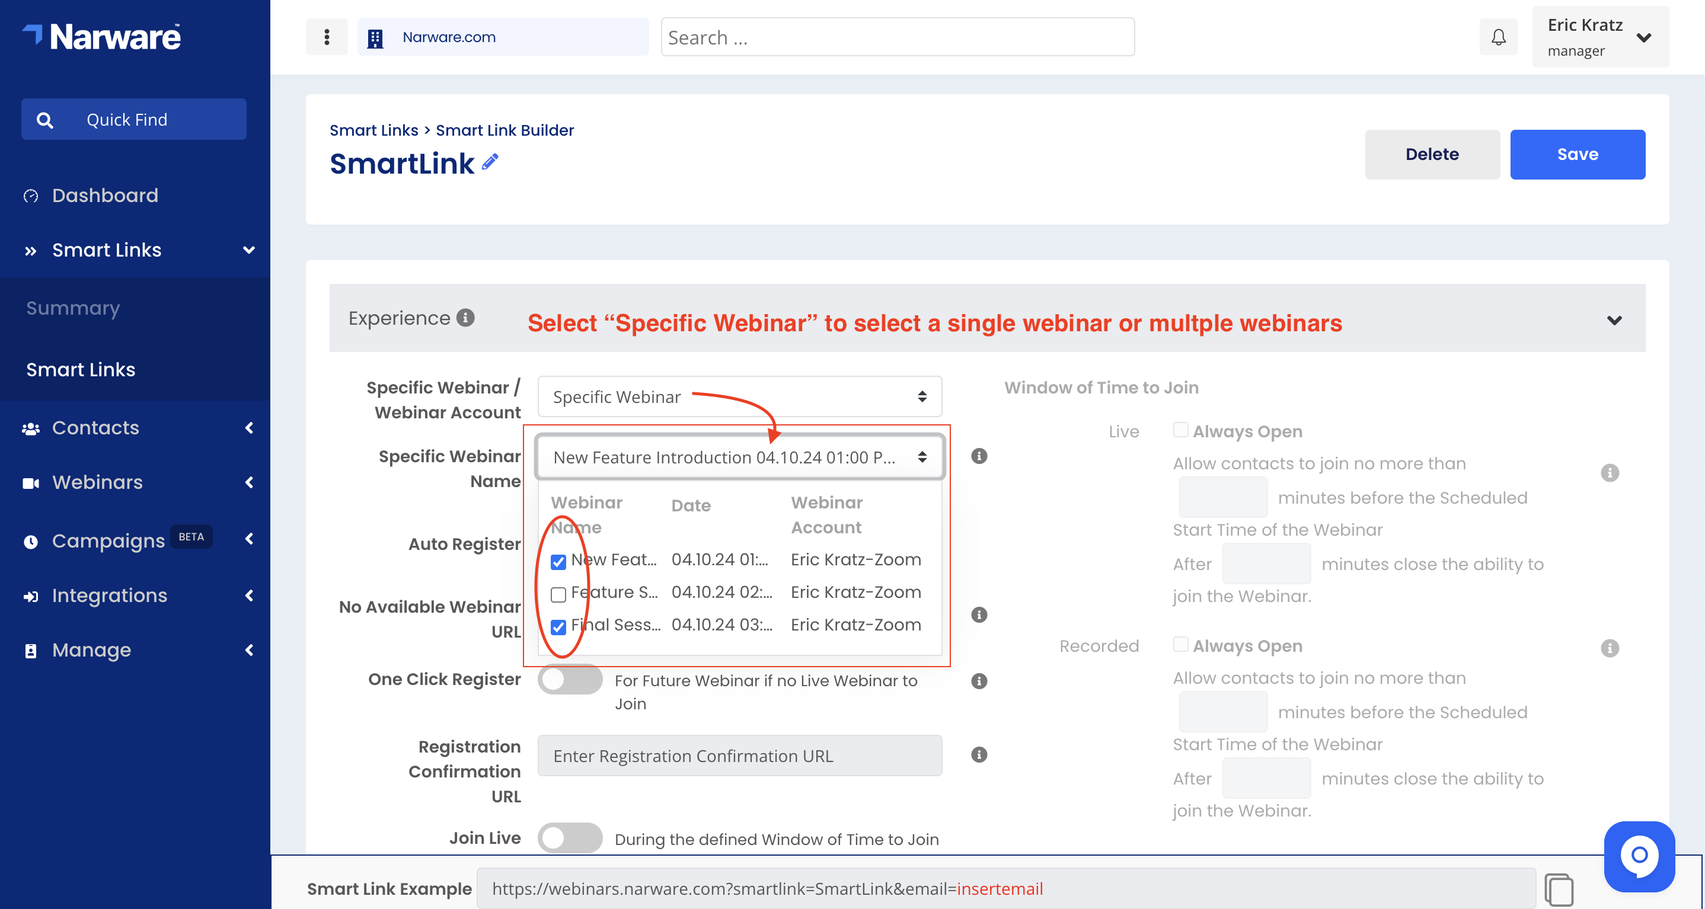This screenshot has width=1705, height=909.
Task: Click info icon for Recorded window settings
Action: [1610, 648]
